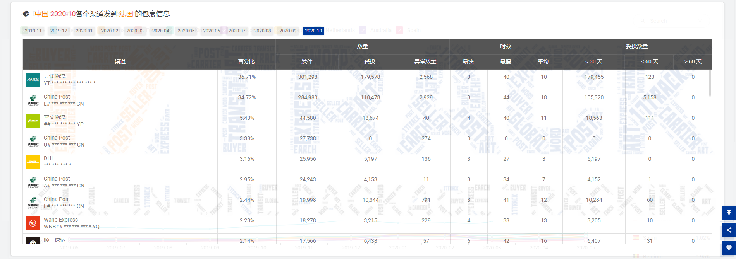Select the 2020-04 month tab
The image size is (736, 259).
[160, 31]
